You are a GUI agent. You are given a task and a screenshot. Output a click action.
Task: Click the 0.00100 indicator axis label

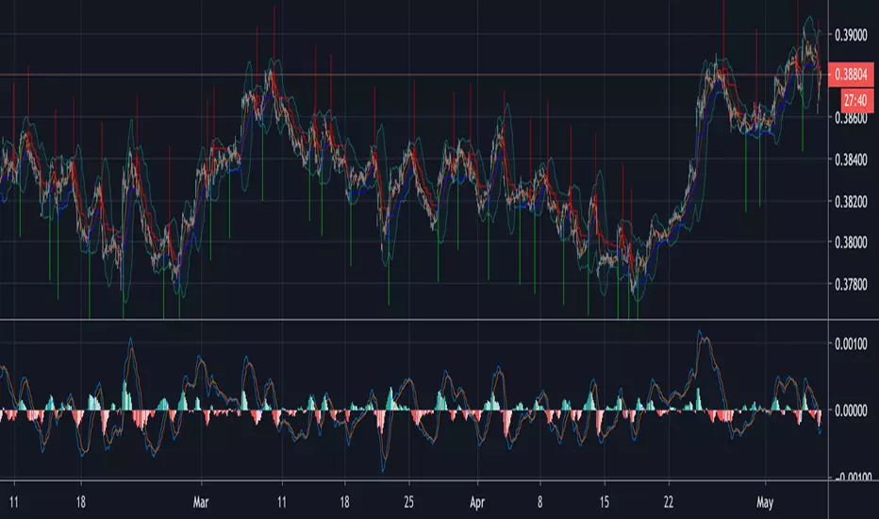tap(851, 343)
